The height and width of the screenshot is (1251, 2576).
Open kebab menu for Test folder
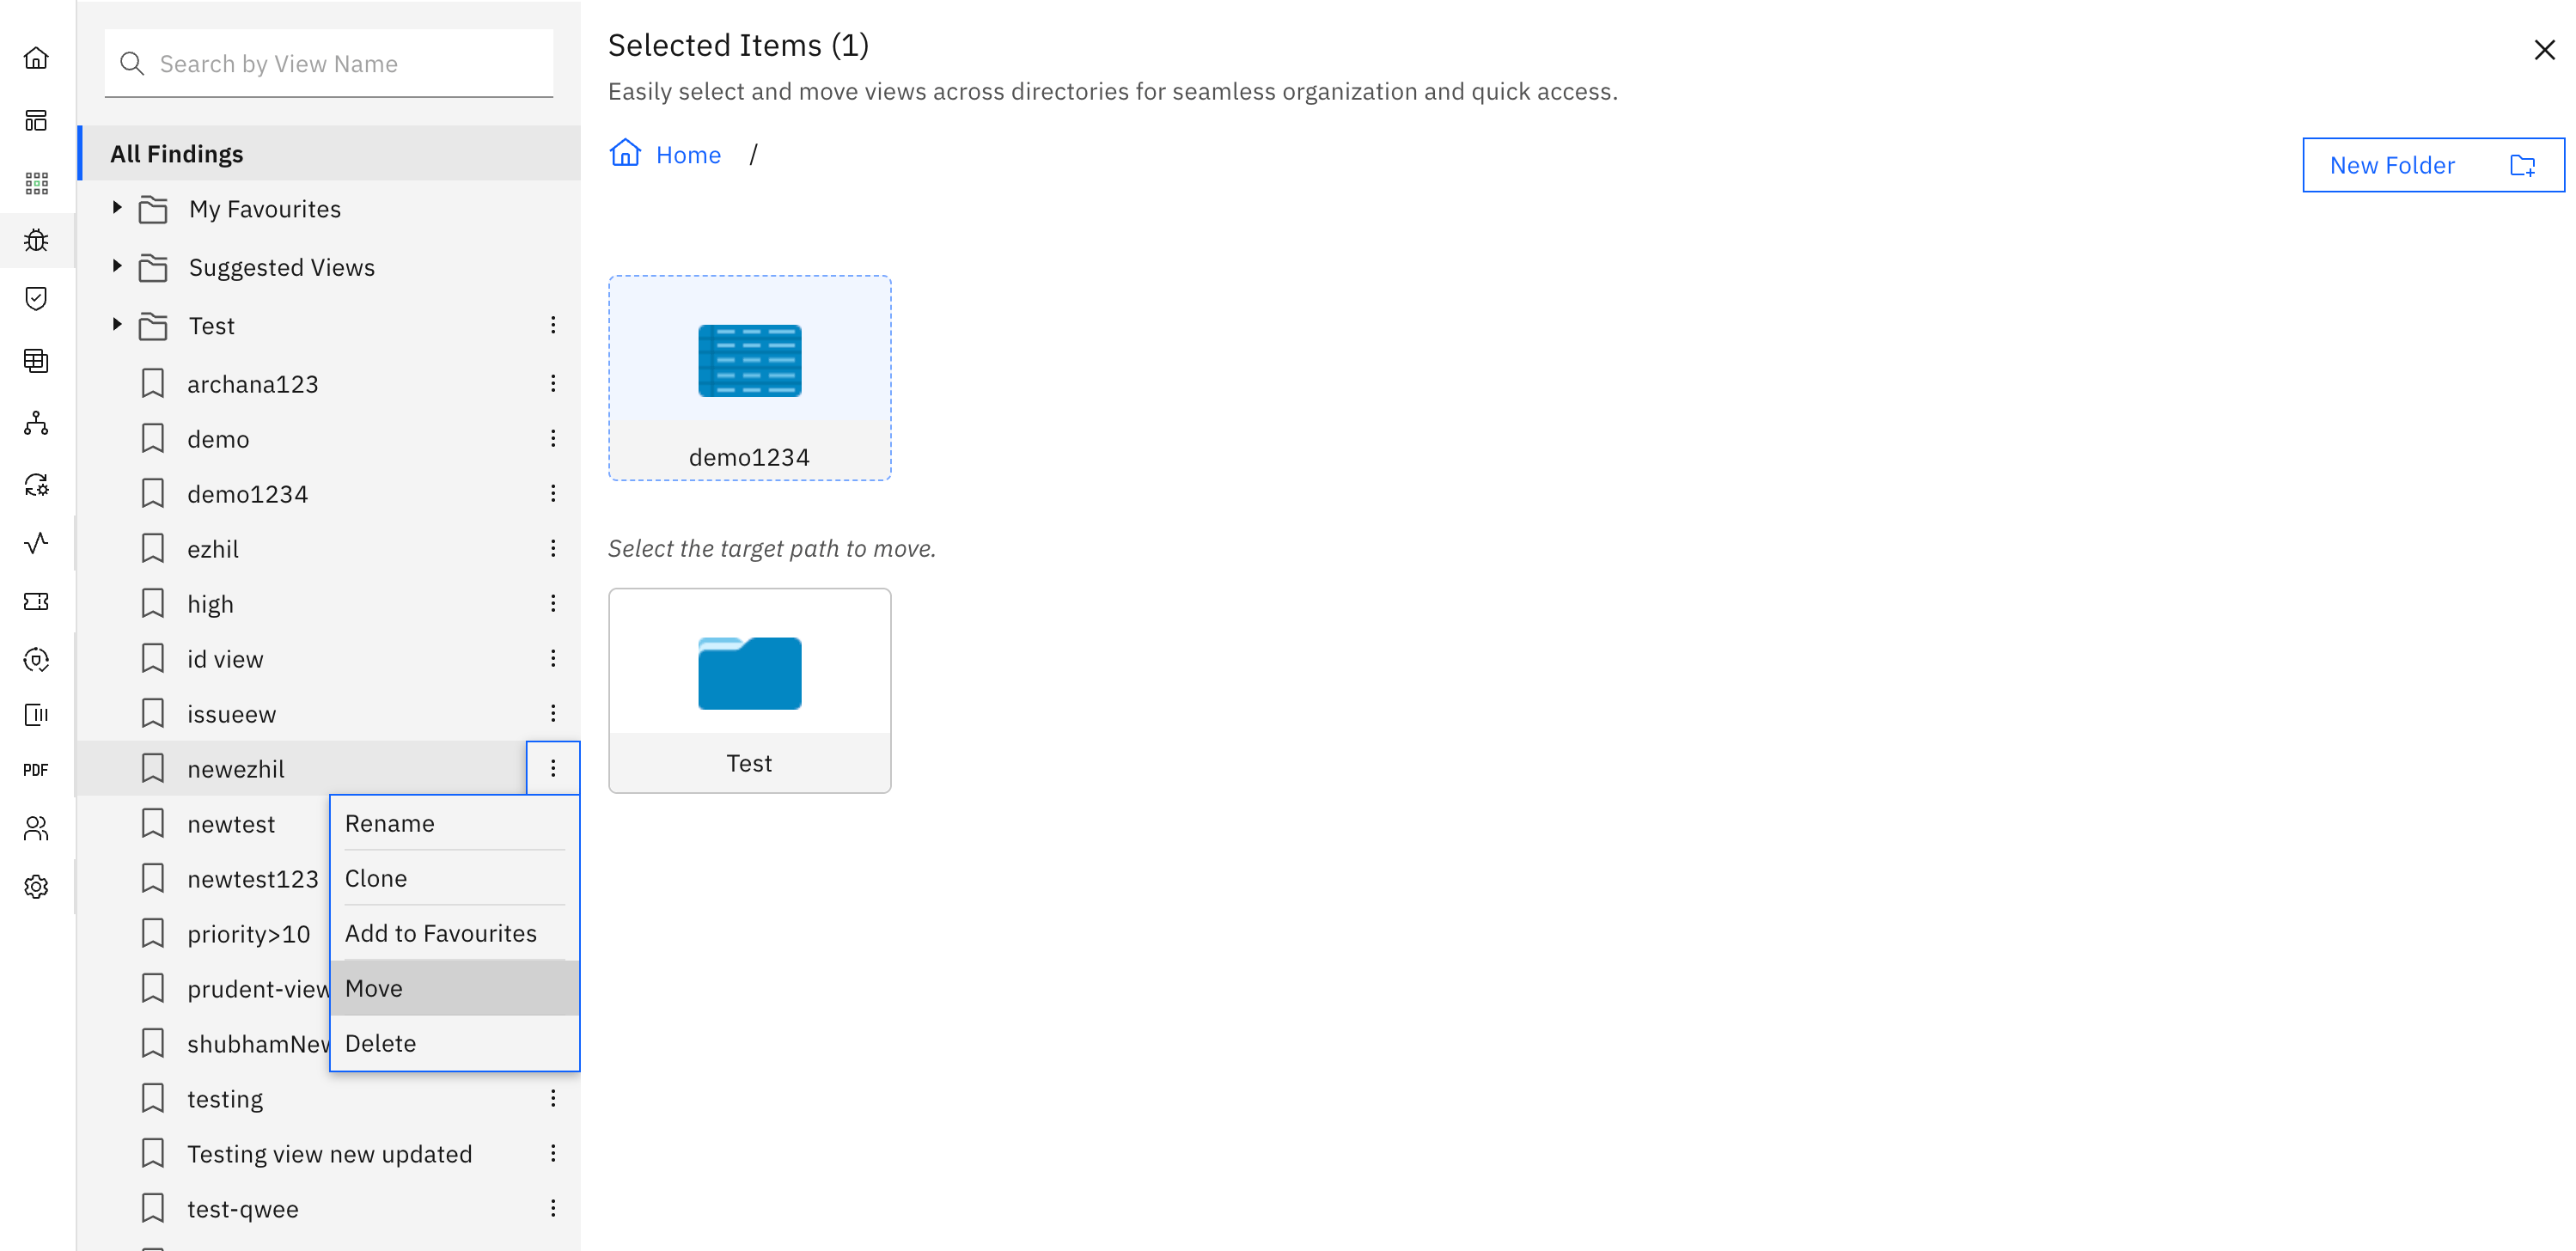(x=552, y=326)
